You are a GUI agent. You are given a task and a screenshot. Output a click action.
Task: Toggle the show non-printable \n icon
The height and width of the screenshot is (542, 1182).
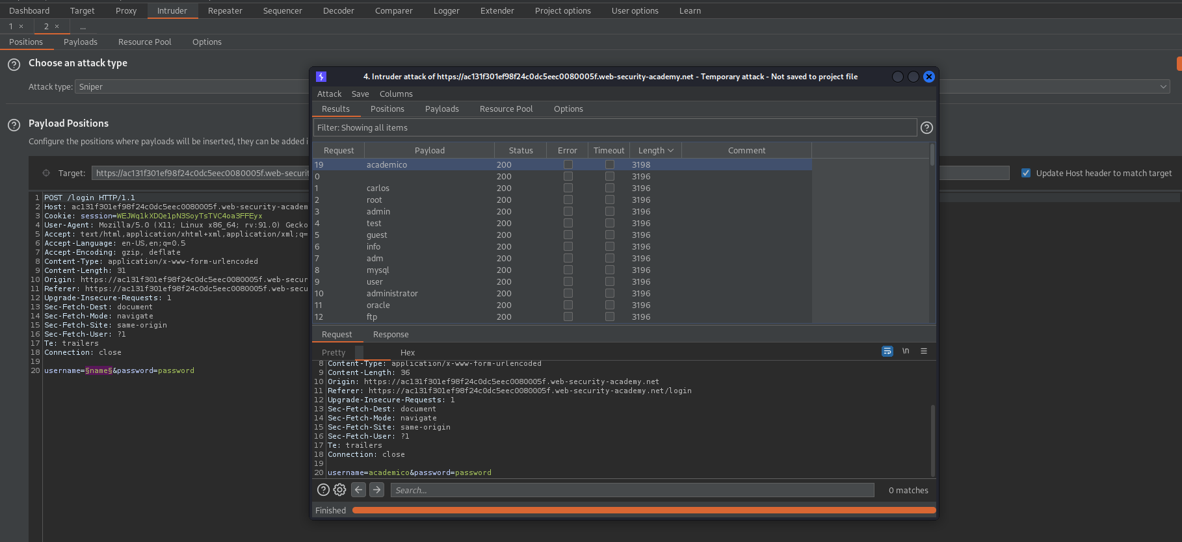click(x=906, y=351)
